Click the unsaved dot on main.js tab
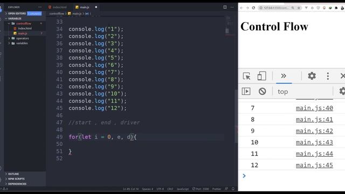 pyautogui.click(x=96, y=7)
